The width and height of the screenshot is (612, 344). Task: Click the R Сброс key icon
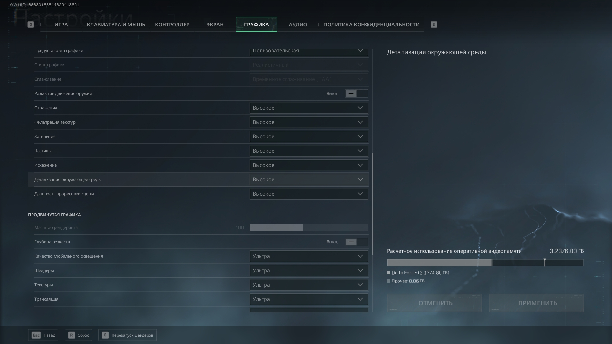[x=71, y=335]
